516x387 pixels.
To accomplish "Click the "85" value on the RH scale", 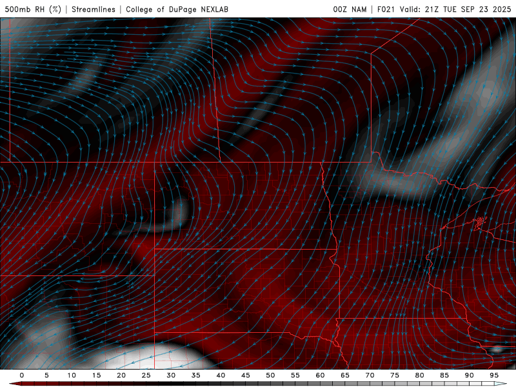I will point(444,375).
